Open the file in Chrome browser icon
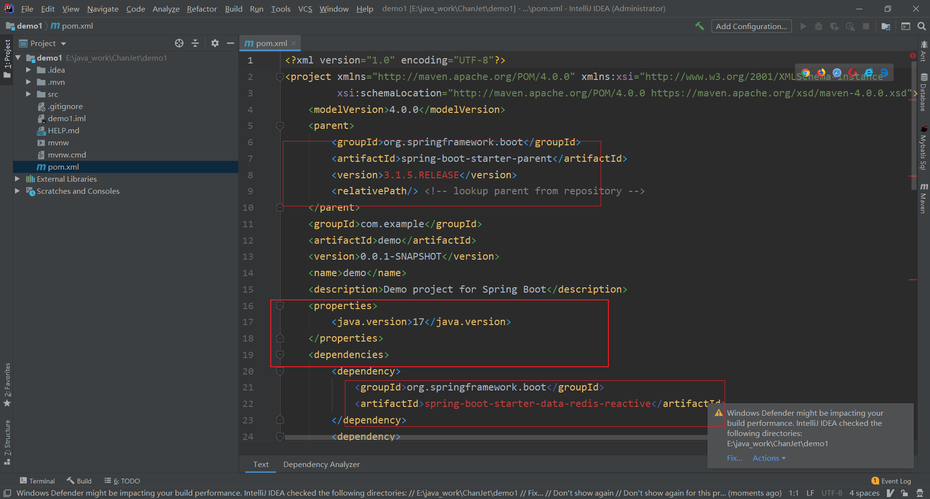The image size is (930, 499). coord(806,73)
